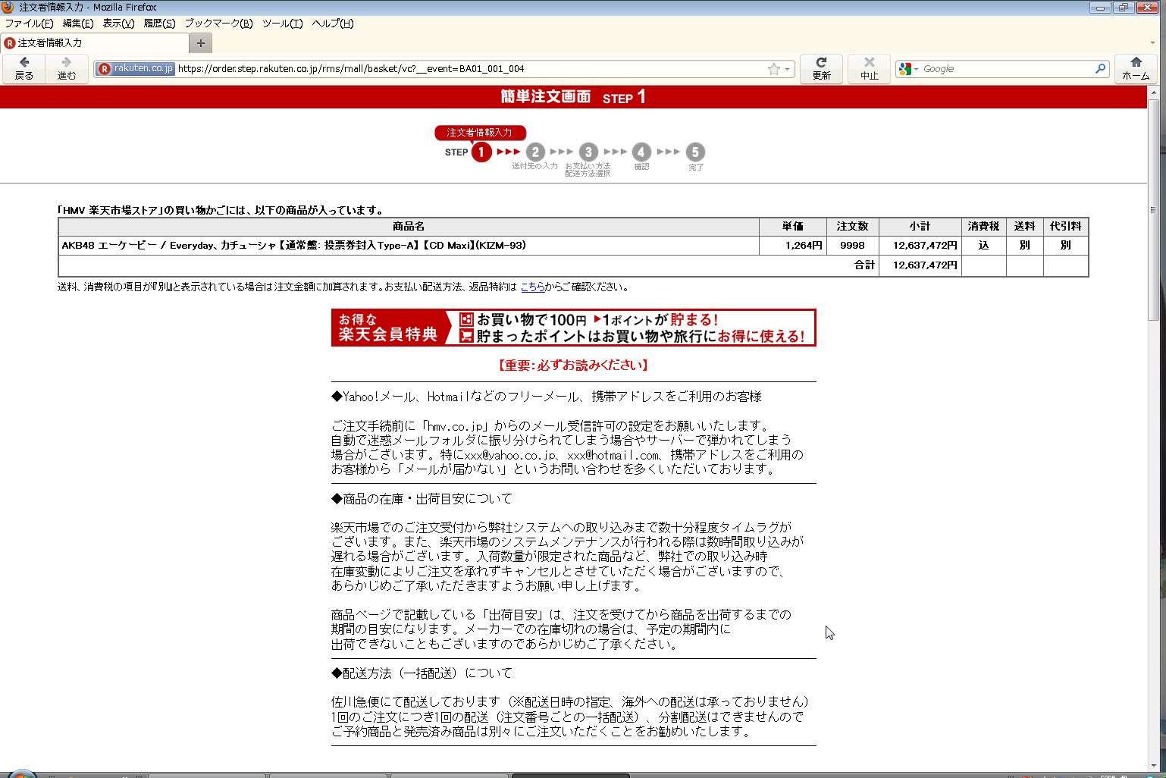The height and width of the screenshot is (778, 1166).
Task: Stop loading with the 中止 button
Action: (869, 69)
